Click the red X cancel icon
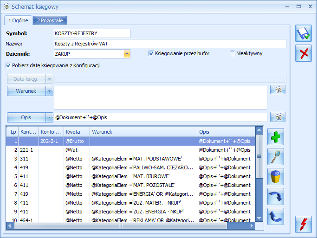317x238 pixels. [x=304, y=53]
